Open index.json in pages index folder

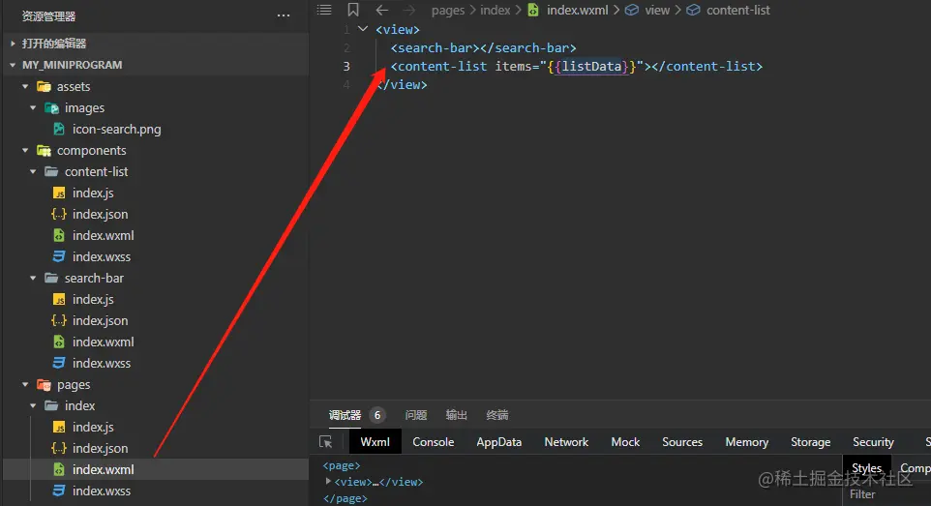[100, 448]
